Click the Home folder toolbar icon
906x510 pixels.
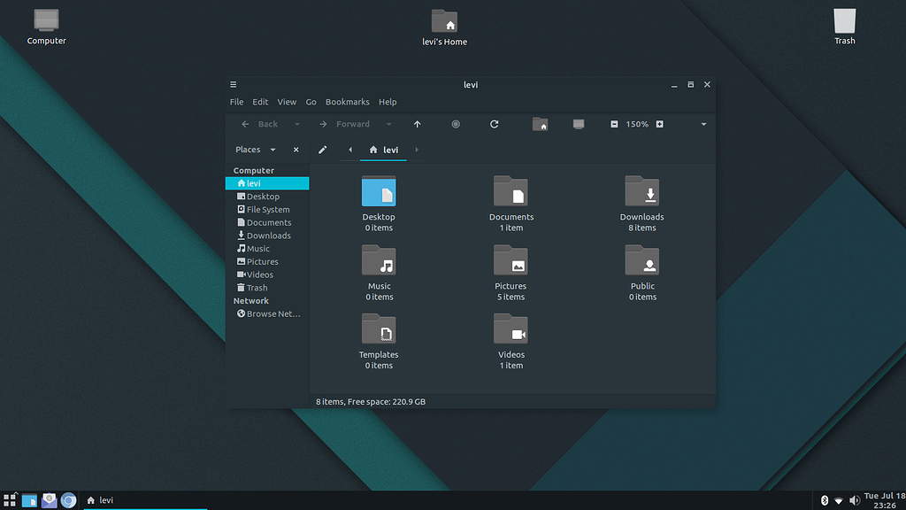(541, 124)
